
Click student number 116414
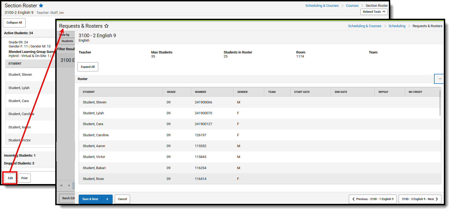(x=201, y=179)
